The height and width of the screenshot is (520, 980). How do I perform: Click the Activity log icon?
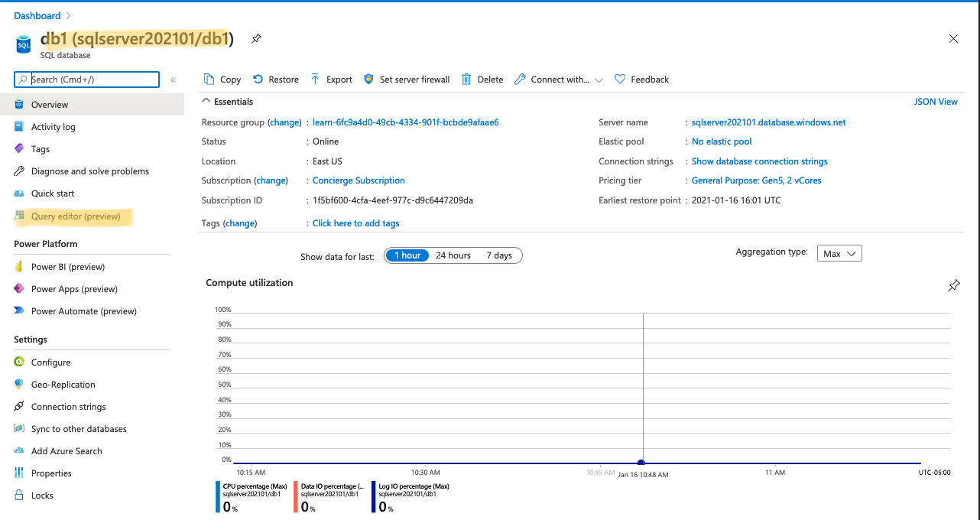(x=19, y=127)
